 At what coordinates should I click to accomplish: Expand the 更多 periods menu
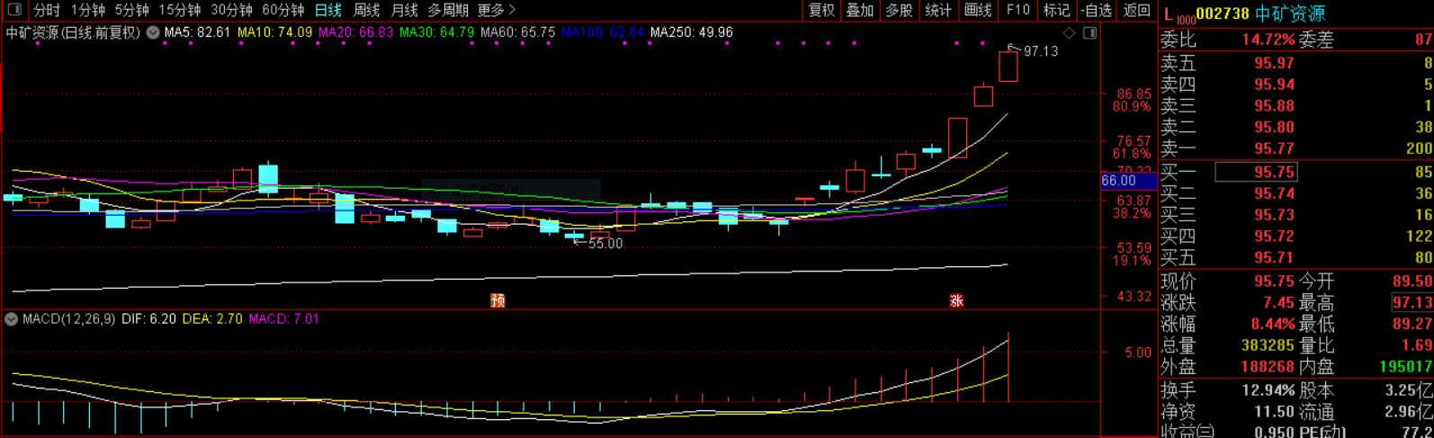coord(497,10)
